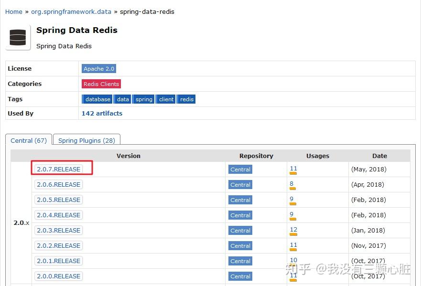Click the usage bar next to 2.0.7.RELEASE

click(x=294, y=172)
